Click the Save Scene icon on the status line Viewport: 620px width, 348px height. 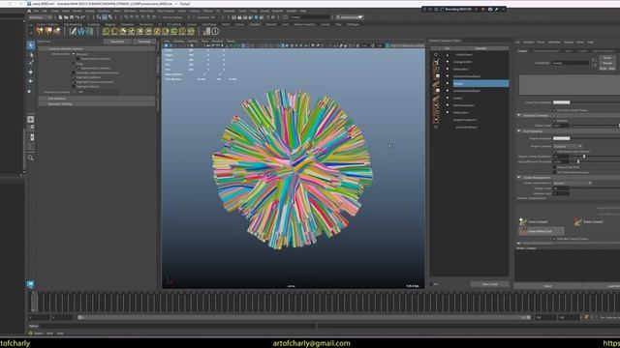click(x=72, y=17)
